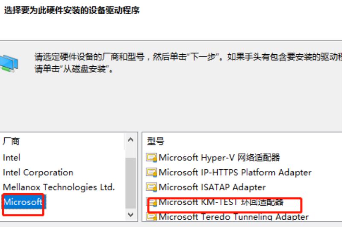Click the 型号 column header
Image resolution: width=342 pixels, height=227 pixels.
tap(156, 142)
